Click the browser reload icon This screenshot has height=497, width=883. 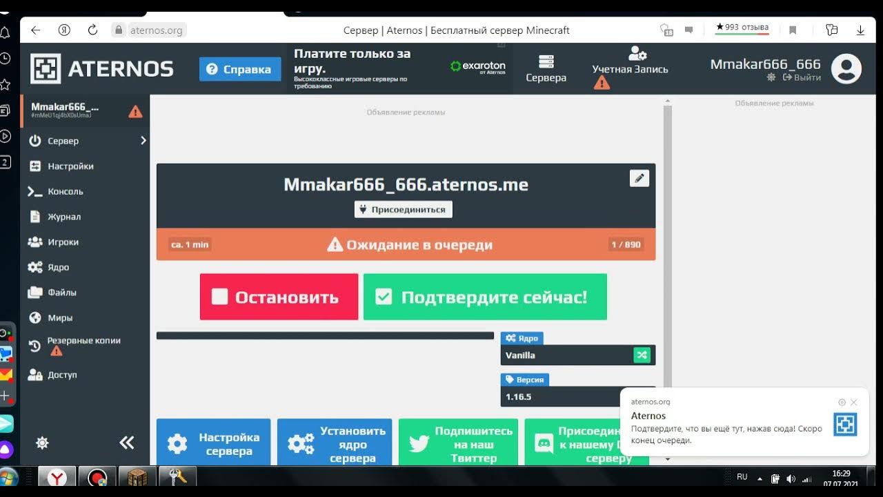tap(92, 30)
